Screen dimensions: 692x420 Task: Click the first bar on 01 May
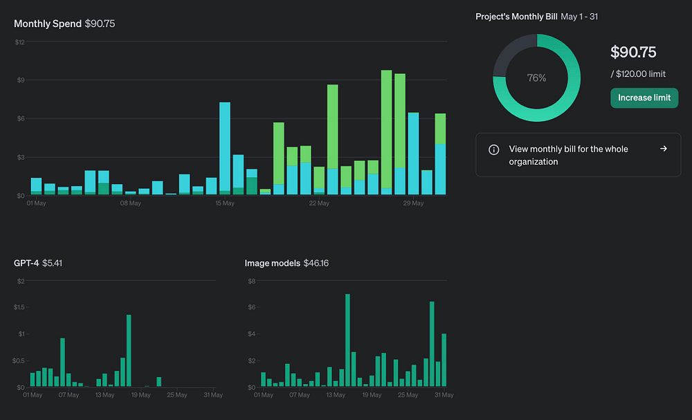point(36,186)
